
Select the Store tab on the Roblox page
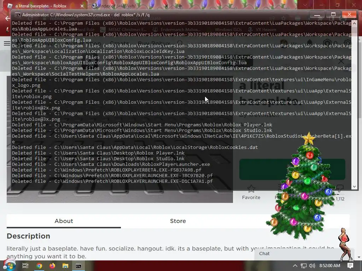pos(178,221)
